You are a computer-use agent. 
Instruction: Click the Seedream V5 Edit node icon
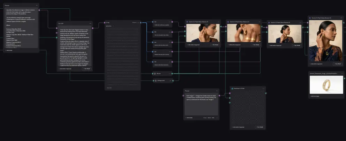pyautogui.click(x=232, y=89)
